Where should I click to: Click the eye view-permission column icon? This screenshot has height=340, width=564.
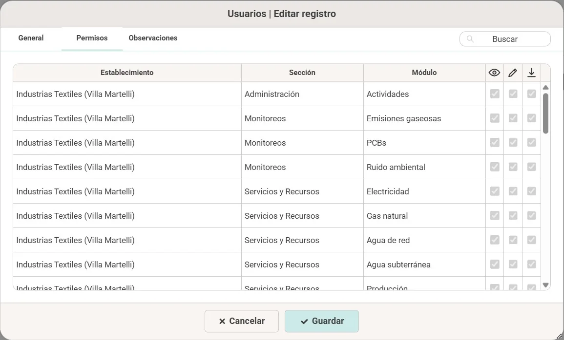[x=494, y=73]
